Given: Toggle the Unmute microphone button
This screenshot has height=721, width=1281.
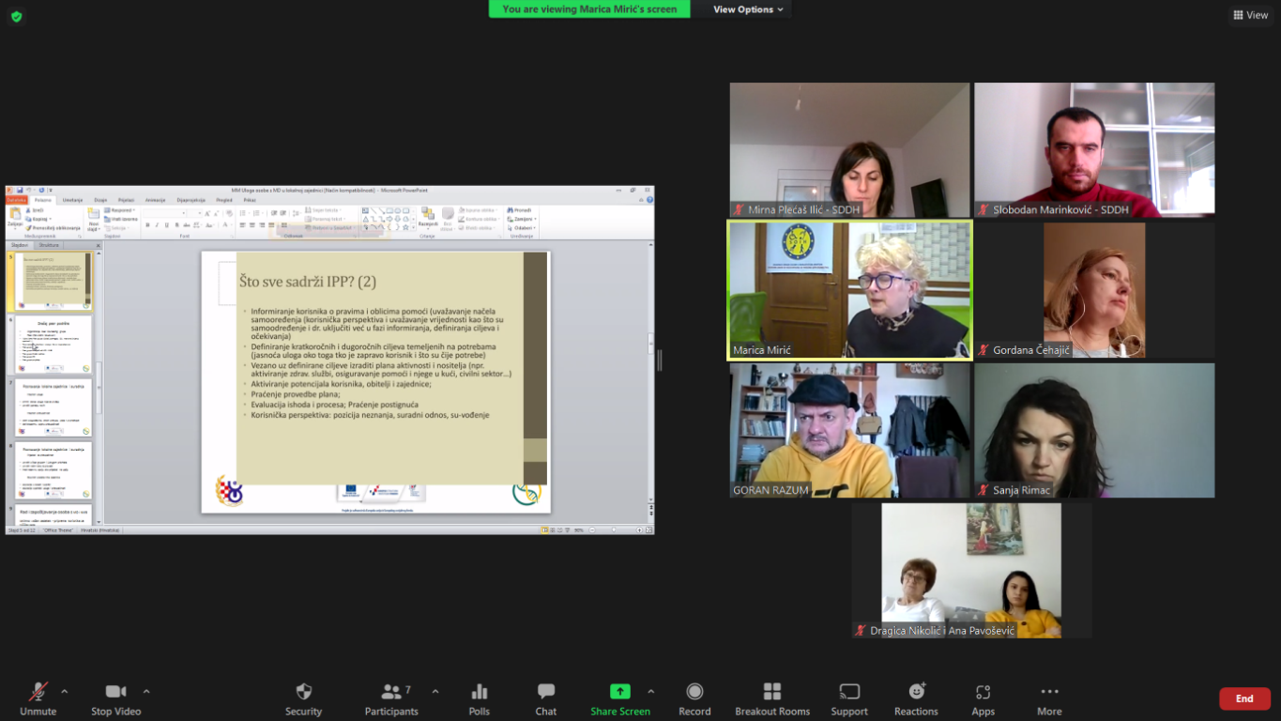Looking at the screenshot, I should click(x=38, y=693).
